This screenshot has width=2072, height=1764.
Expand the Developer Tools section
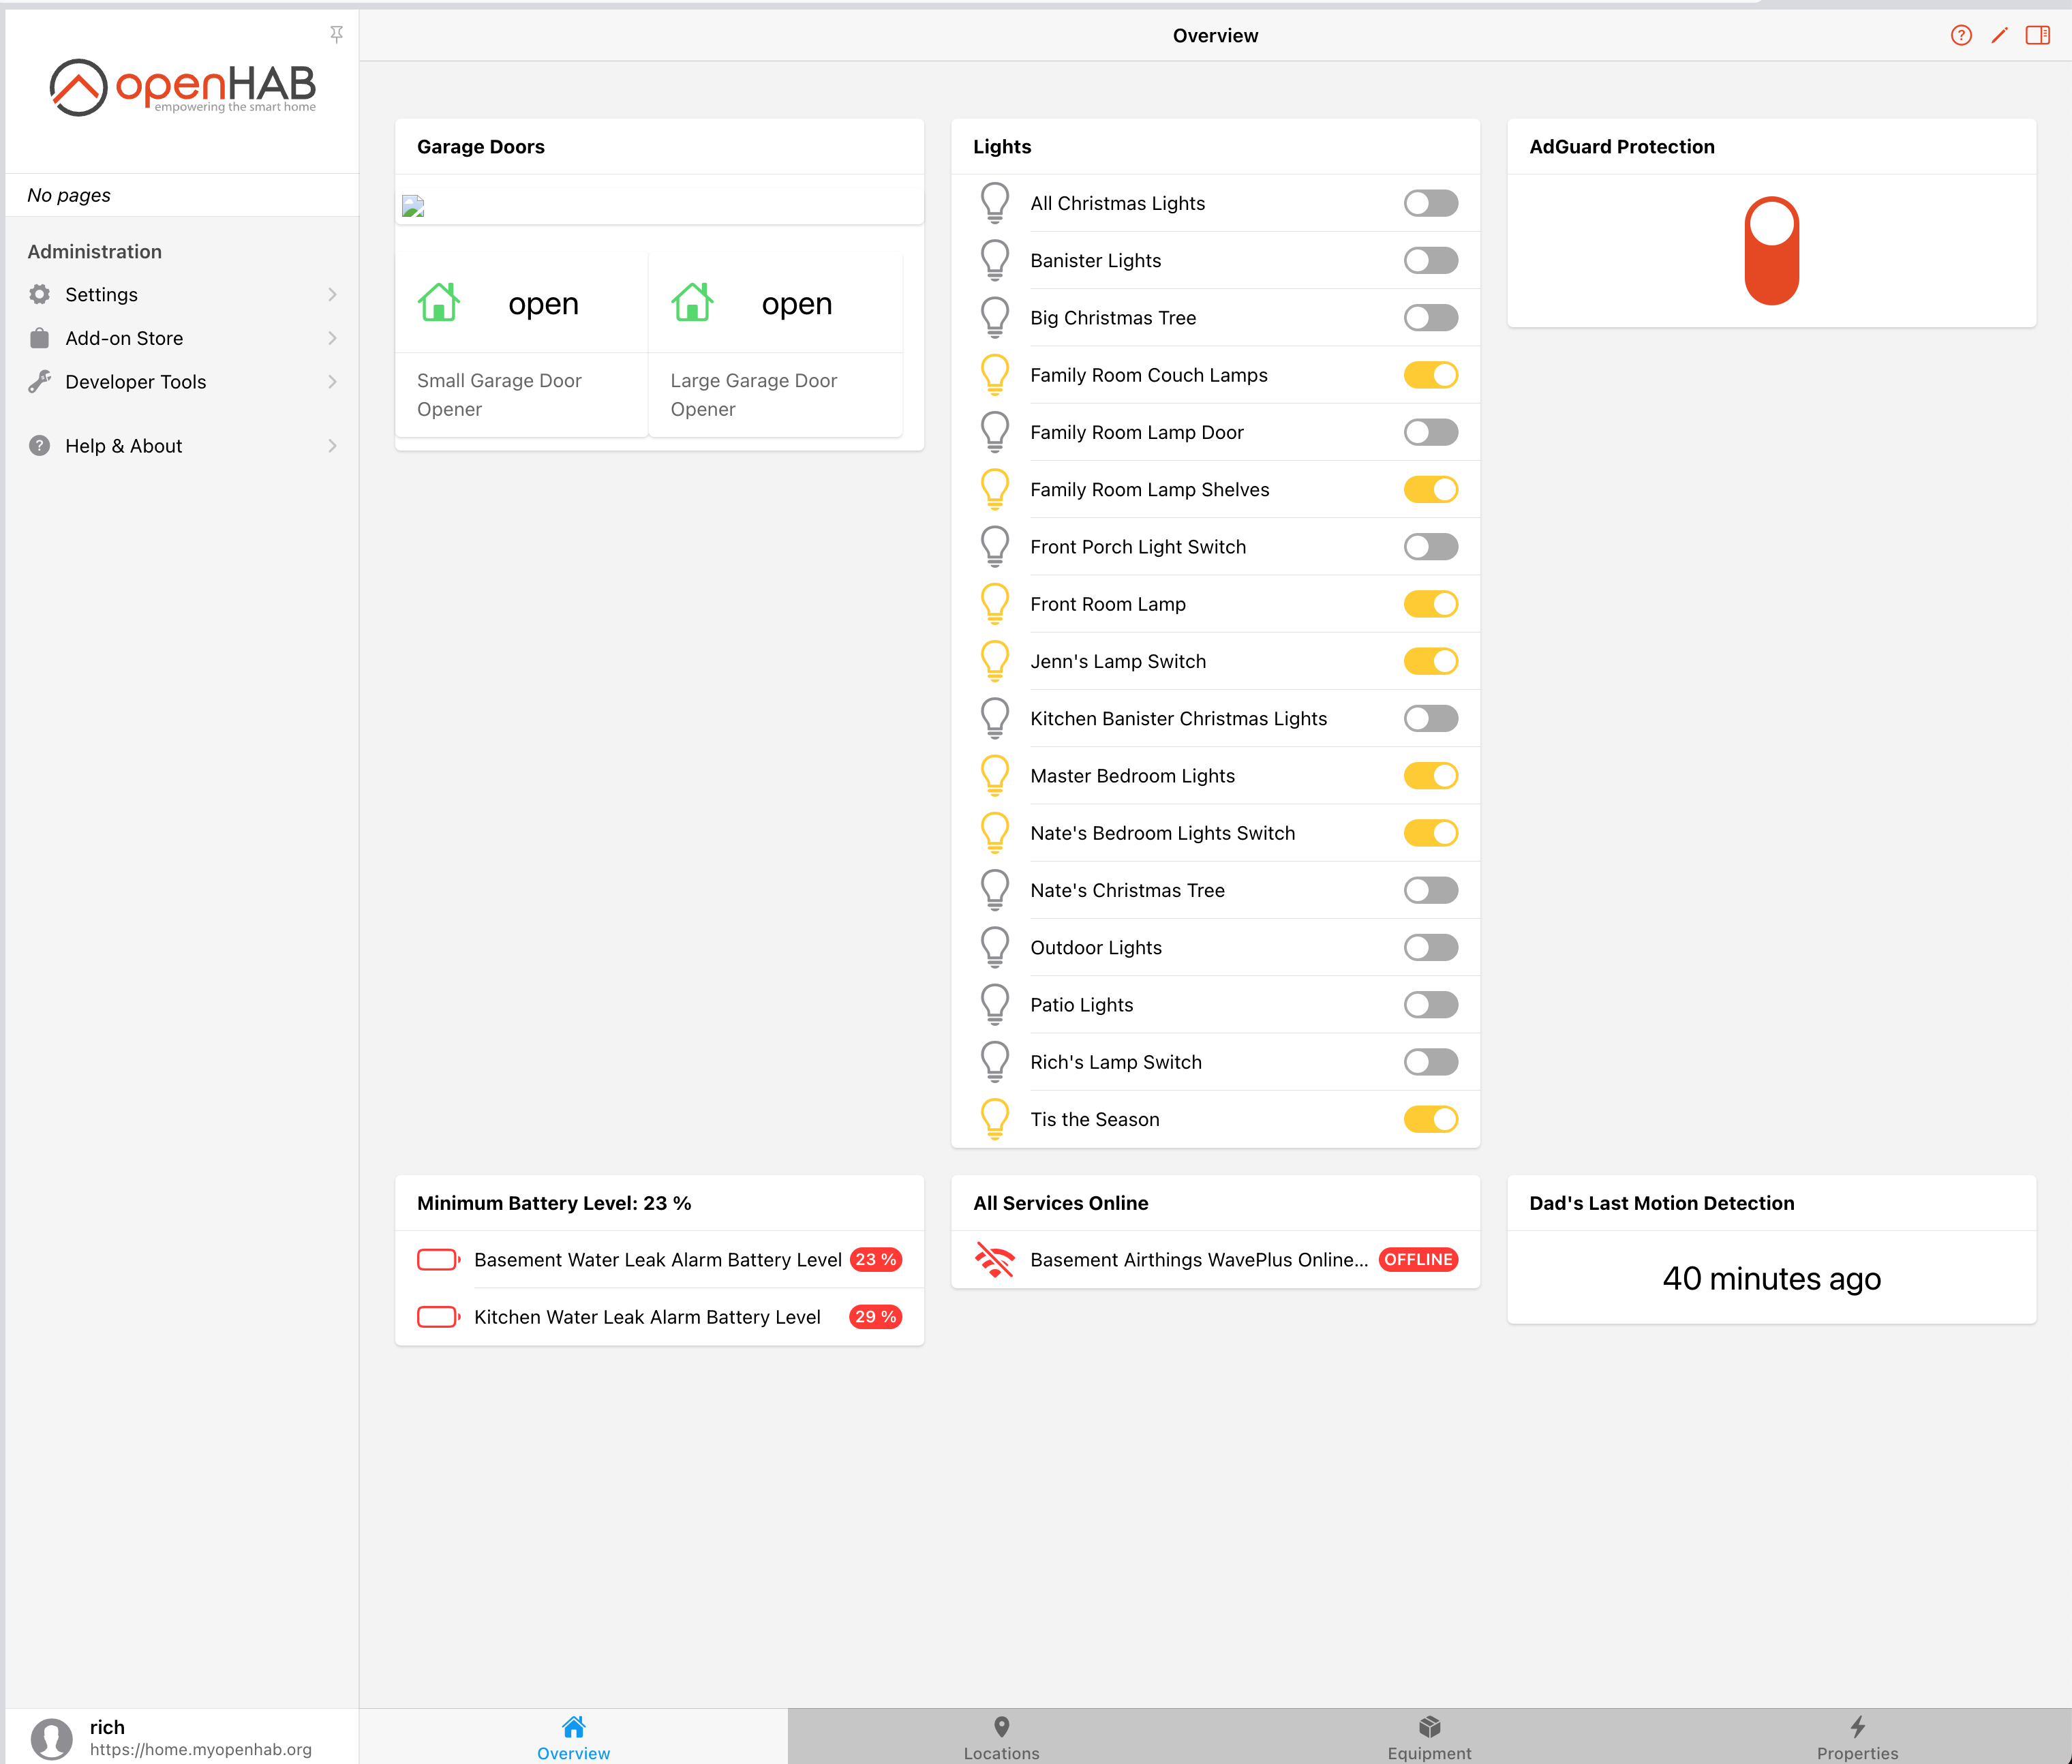(332, 381)
